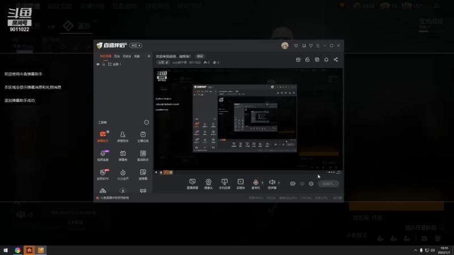Open notifications bell icon
454x255 pixels.
[326, 59]
